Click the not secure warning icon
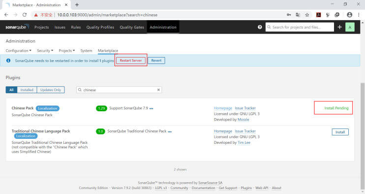Viewport: 365px width, 194px height. (x=36, y=15)
